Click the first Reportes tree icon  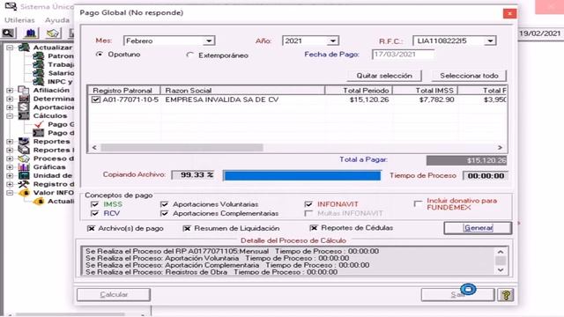tap(24, 141)
